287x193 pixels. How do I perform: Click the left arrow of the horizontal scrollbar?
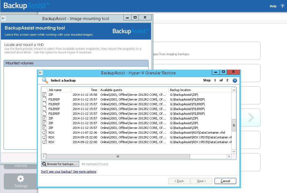[43, 157]
